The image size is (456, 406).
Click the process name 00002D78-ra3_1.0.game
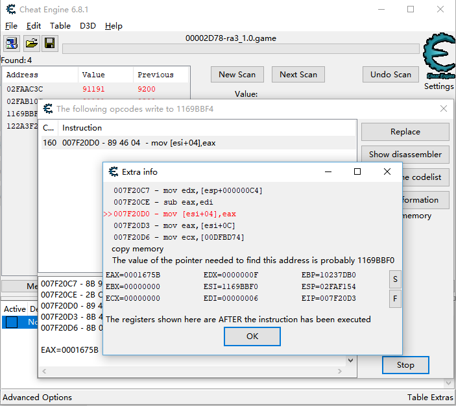click(231, 38)
